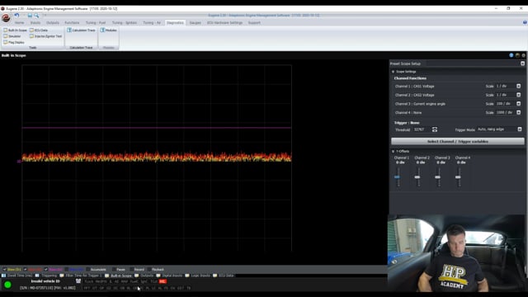Click the blue help icon at ribbon right
This screenshot has width=528, height=297.
(x=525, y=22)
